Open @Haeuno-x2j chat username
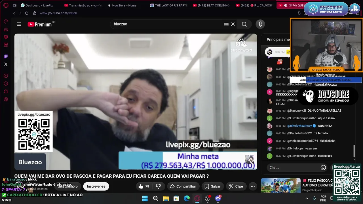 coord(296,110)
